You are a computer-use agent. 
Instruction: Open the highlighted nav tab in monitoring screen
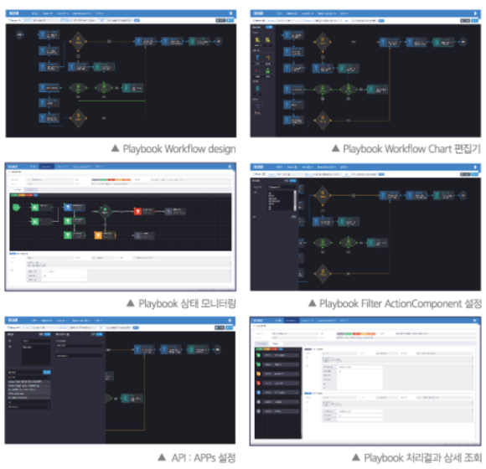click(x=46, y=167)
